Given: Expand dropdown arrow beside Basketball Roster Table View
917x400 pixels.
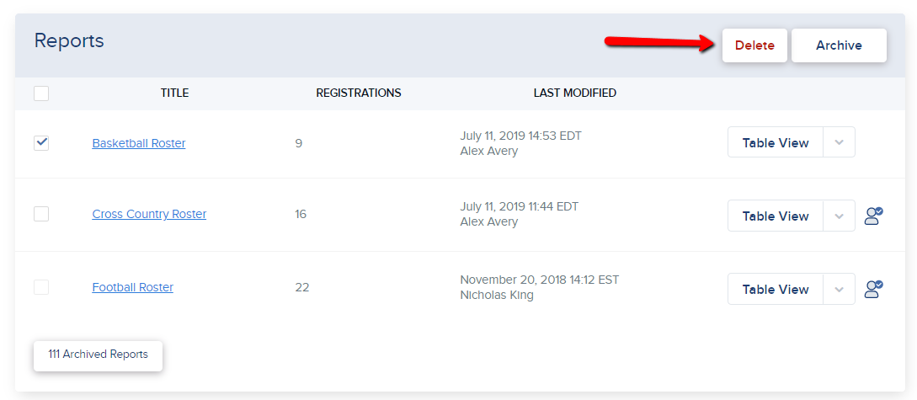Looking at the screenshot, I should [x=839, y=142].
